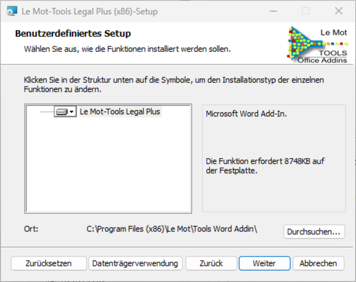Image resolution: width=356 pixels, height=282 pixels.
Task: Select the Le Mot-Tools Legal Plus tree item
Action: click(x=120, y=112)
